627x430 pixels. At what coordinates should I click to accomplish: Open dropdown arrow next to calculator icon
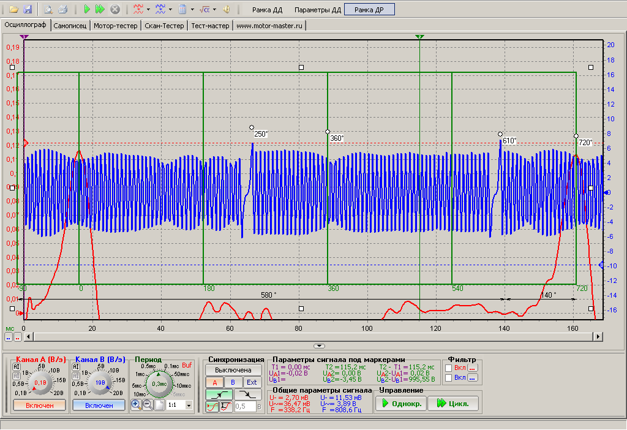click(193, 10)
